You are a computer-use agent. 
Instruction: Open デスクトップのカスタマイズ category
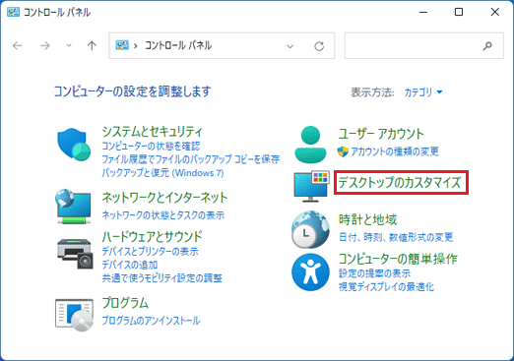coord(400,183)
